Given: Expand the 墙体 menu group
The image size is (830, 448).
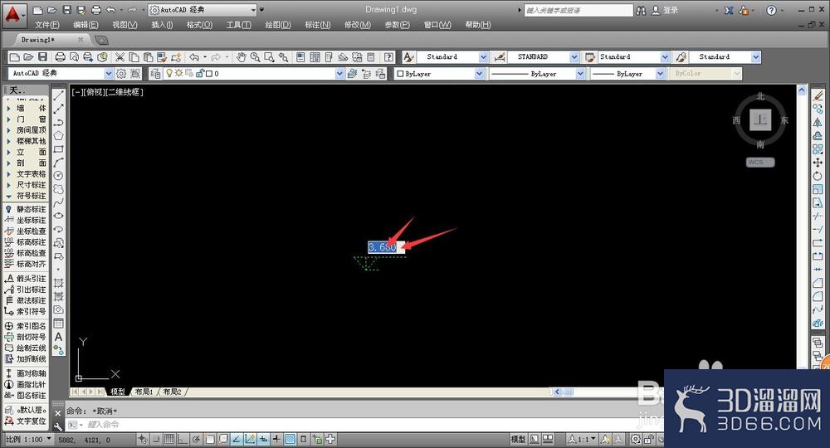Looking at the screenshot, I should (27, 108).
